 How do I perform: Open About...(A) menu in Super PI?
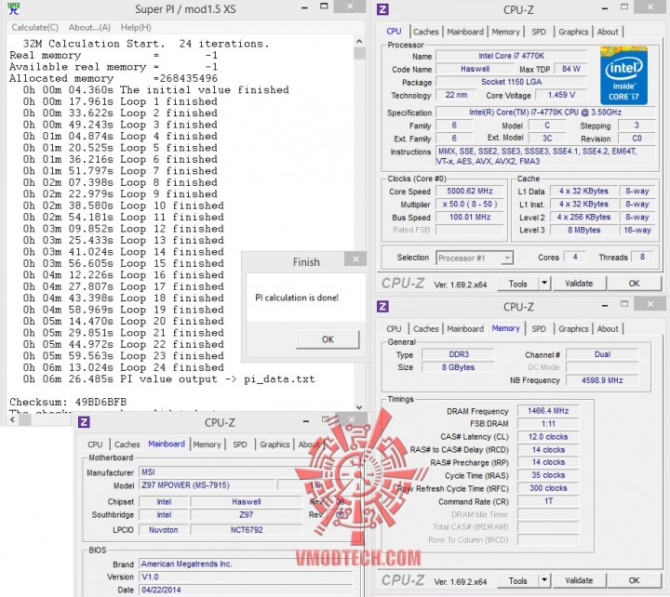click(x=89, y=27)
